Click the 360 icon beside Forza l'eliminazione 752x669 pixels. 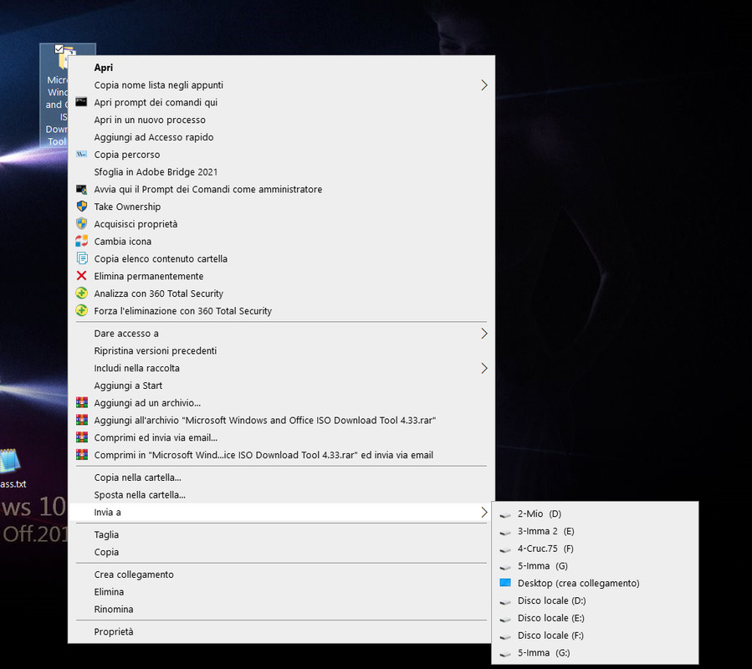click(x=81, y=310)
